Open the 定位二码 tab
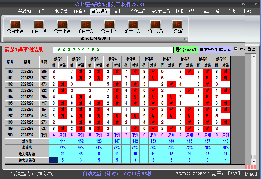Viewport: 261px width, 179px height. tap(138, 11)
